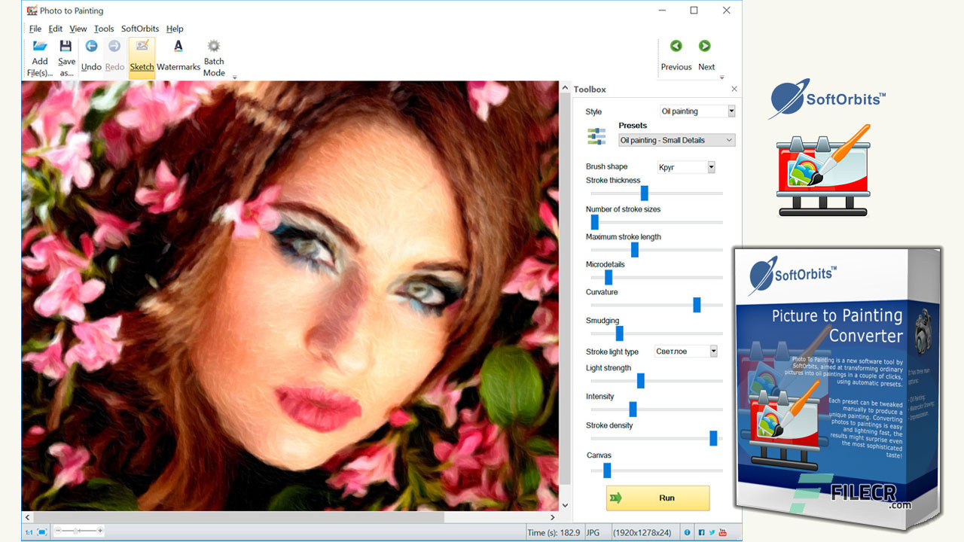Click the Microdetails slider handle

coord(608,278)
